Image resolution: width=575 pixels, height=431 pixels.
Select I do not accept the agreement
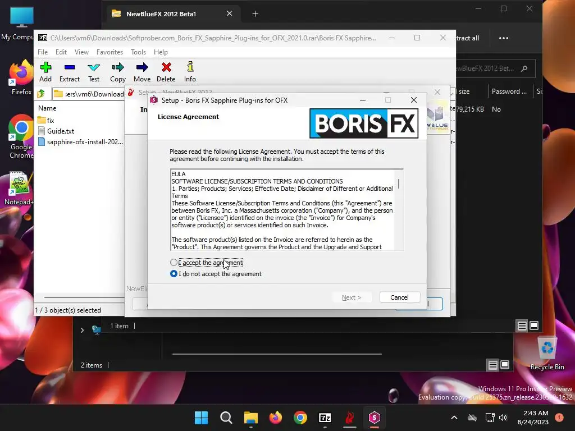coord(216,274)
